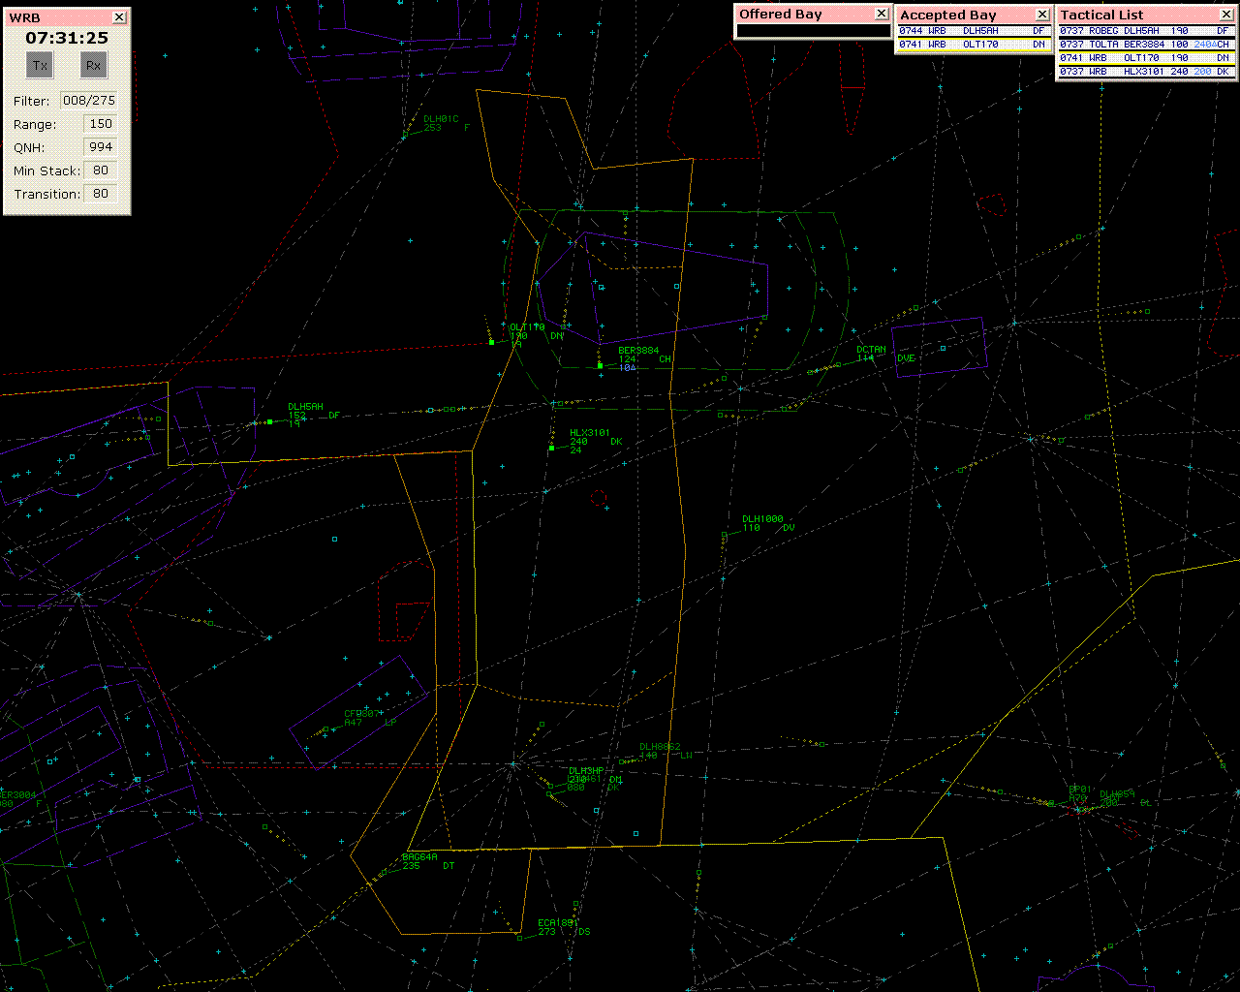This screenshot has width=1240, height=992.
Task: Close the Accepted Bay window
Action: pos(1042,15)
